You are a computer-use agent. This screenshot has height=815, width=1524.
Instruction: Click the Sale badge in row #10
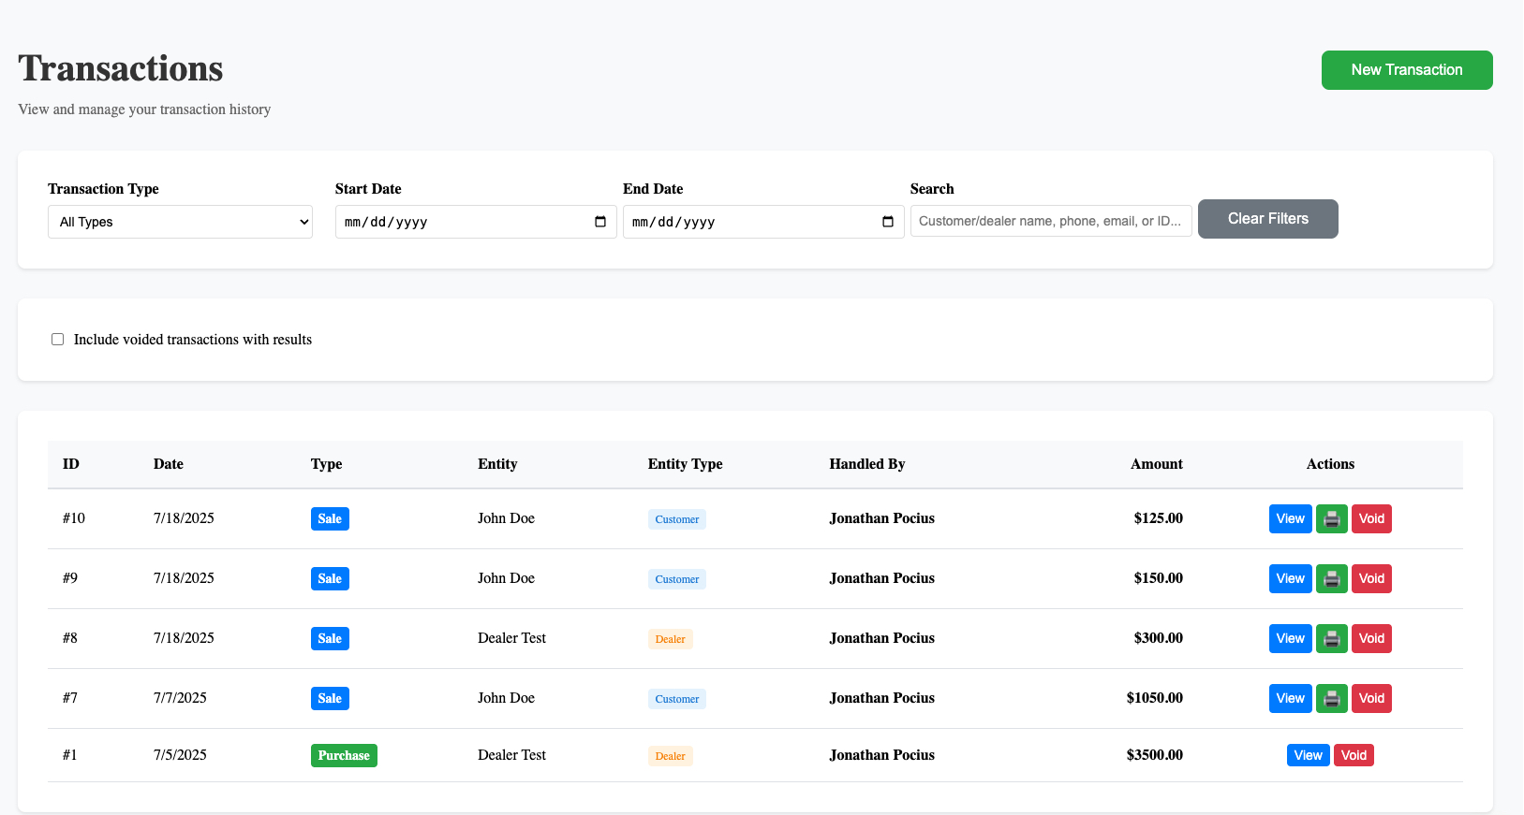click(x=330, y=518)
